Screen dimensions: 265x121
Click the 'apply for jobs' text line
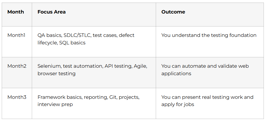[x=178, y=104]
